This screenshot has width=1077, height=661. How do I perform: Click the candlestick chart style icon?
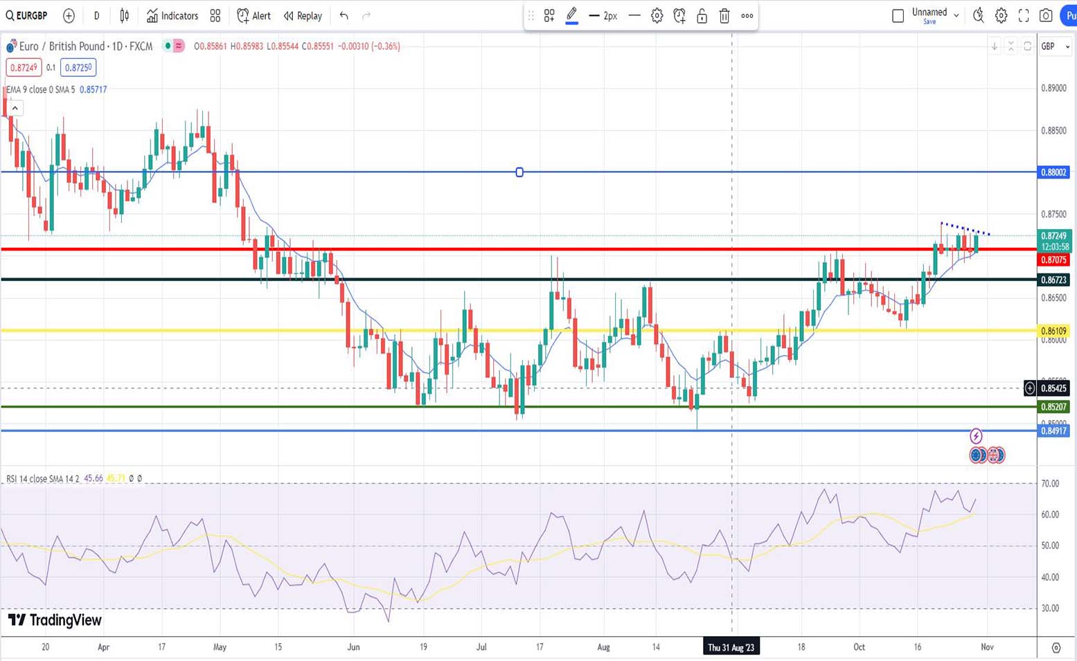pos(125,15)
